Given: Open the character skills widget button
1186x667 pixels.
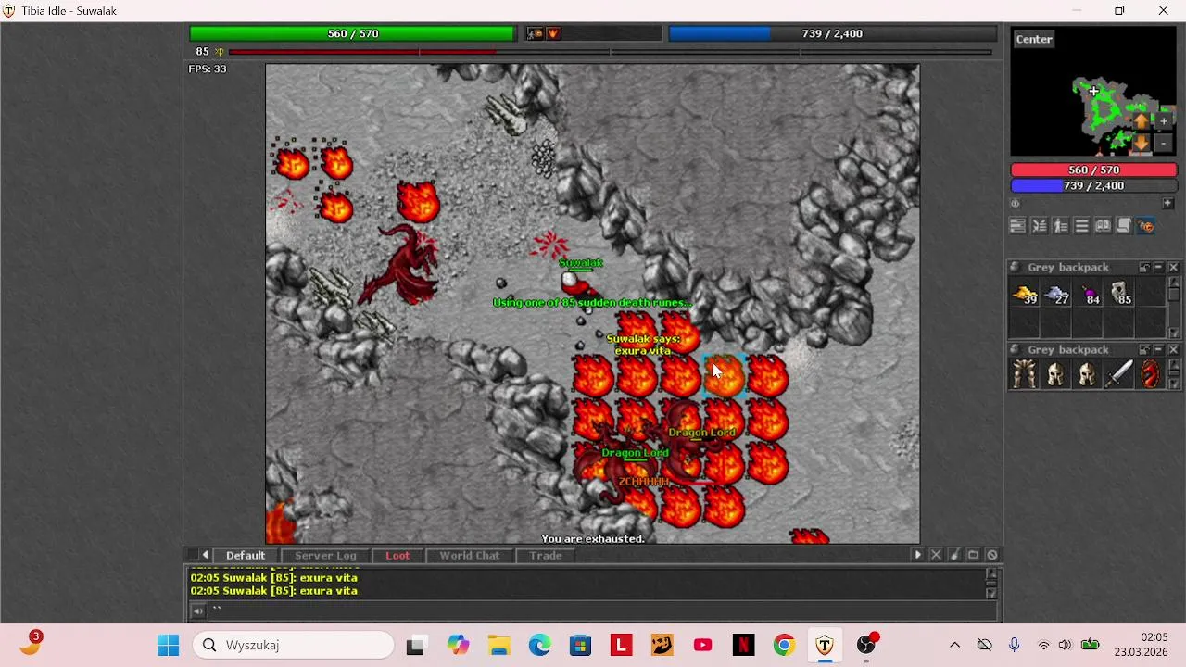Looking at the screenshot, I should click(x=1061, y=226).
